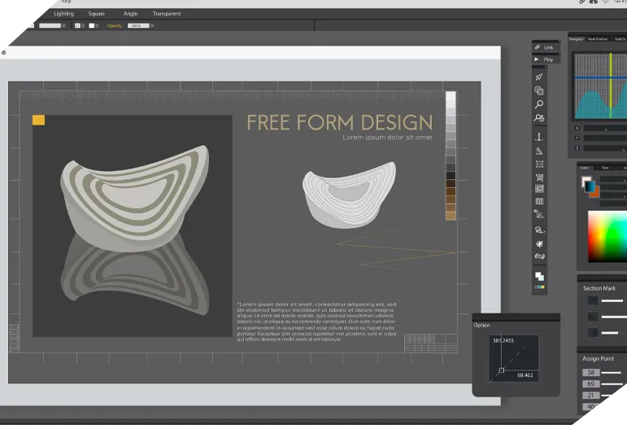Open the dropdown beside the link-mode box
Viewport: 627px width, 425px height.
(x=83, y=25)
